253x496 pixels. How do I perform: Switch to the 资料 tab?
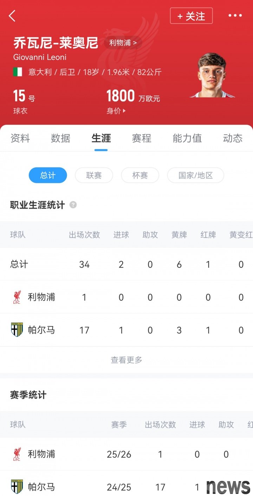pyautogui.click(x=20, y=138)
